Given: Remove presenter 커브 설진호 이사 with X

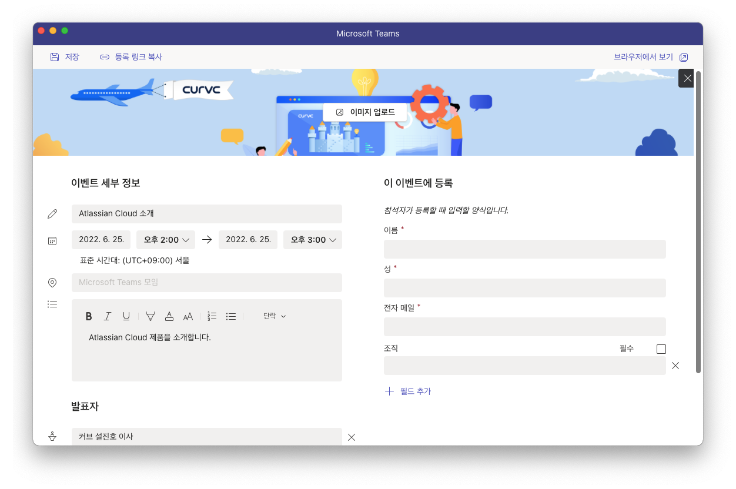Looking at the screenshot, I should coord(352,437).
